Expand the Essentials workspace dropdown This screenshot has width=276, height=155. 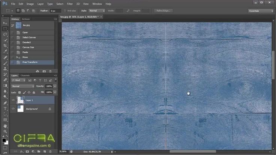tap(261, 11)
